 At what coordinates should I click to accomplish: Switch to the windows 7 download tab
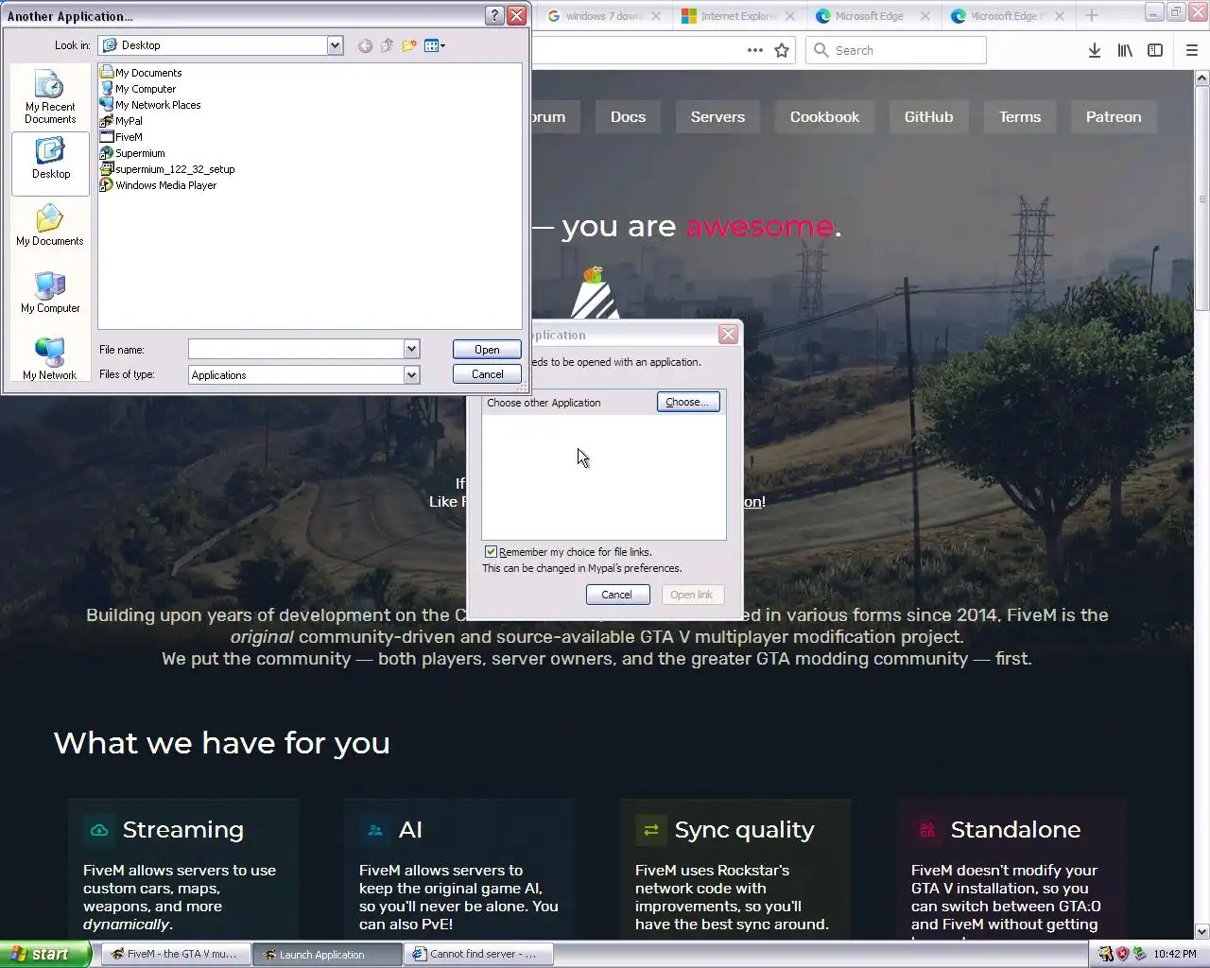pyautogui.click(x=604, y=16)
